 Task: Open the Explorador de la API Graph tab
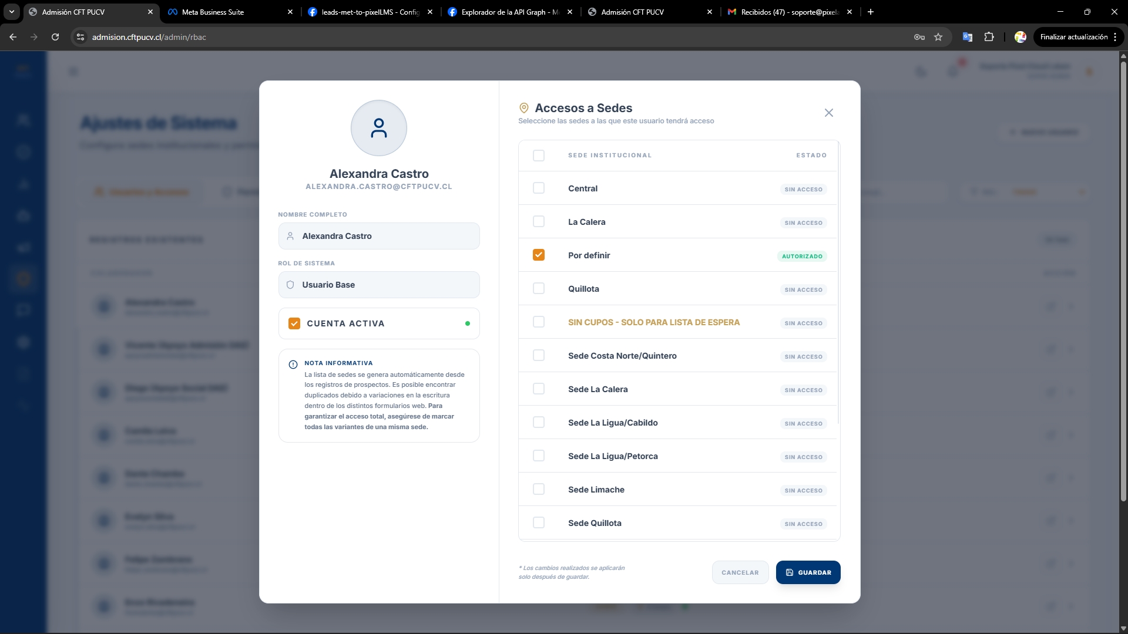coord(510,12)
